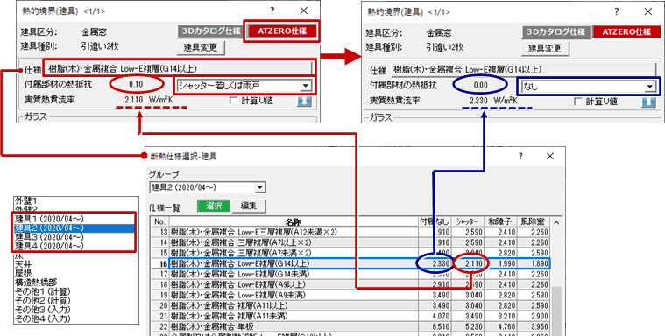Click the 編集 button next to 選択
The width and height of the screenshot is (665, 336).
(x=249, y=206)
